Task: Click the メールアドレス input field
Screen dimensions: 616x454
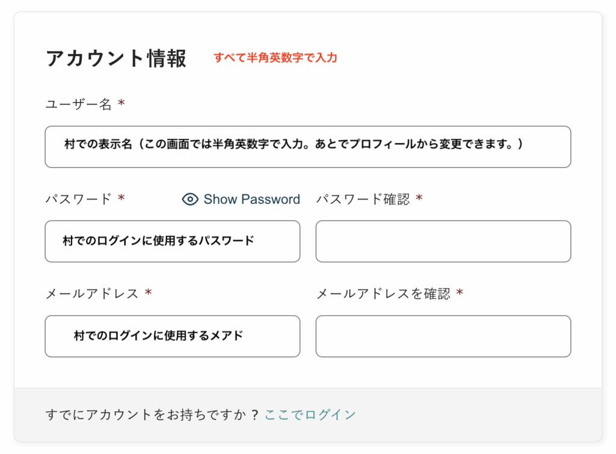Action: click(x=172, y=336)
